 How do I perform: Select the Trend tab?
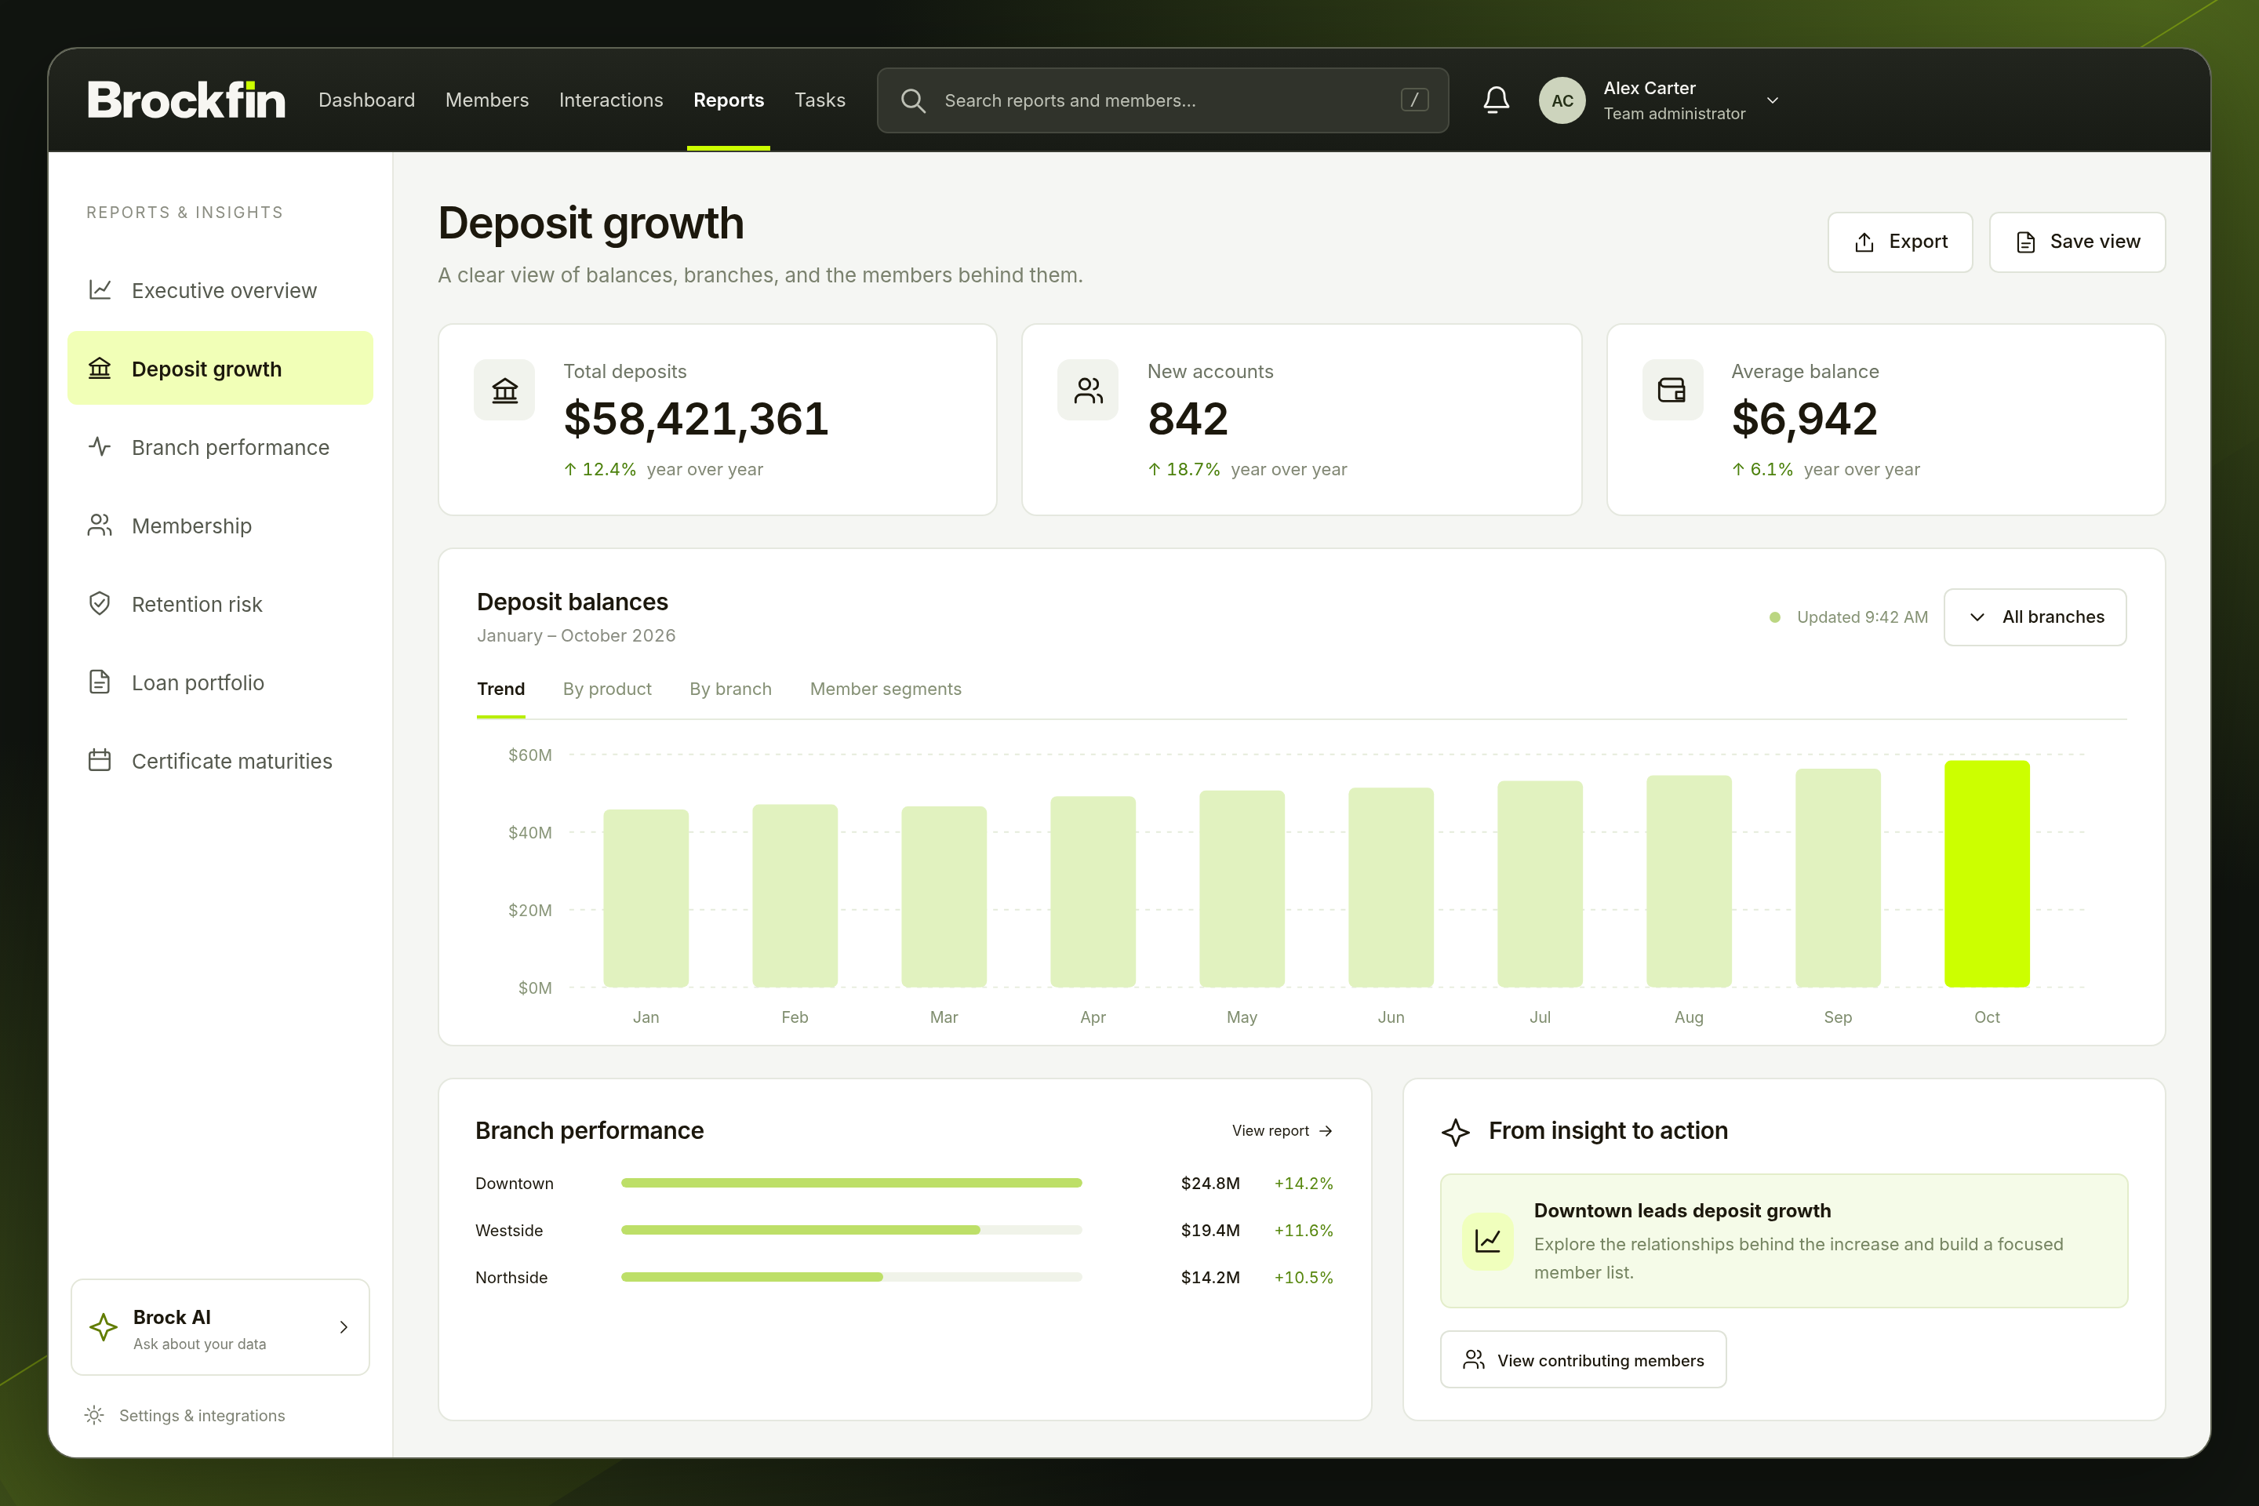point(500,689)
